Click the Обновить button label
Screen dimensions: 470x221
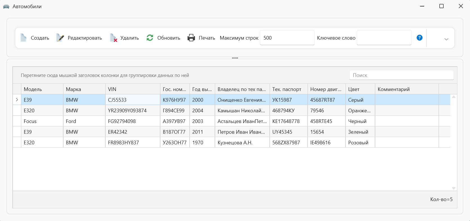[x=169, y=38]
